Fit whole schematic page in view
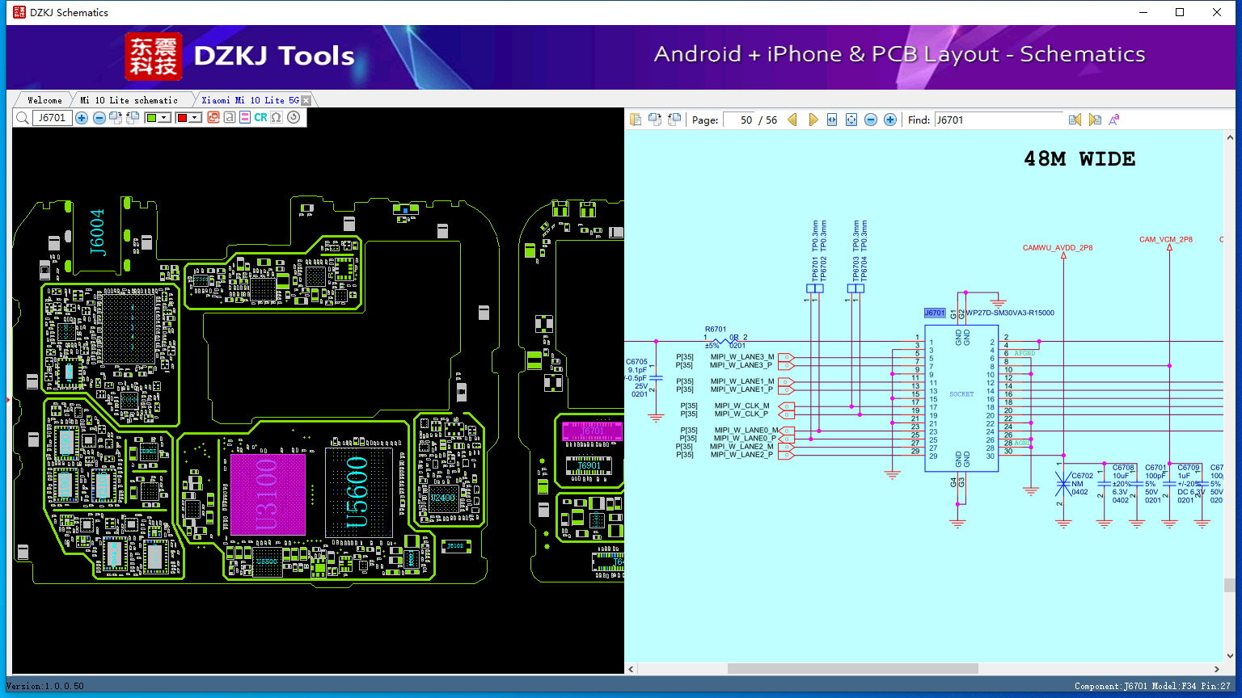Viewport: 1242px width, 698px height. click(851, 120)
